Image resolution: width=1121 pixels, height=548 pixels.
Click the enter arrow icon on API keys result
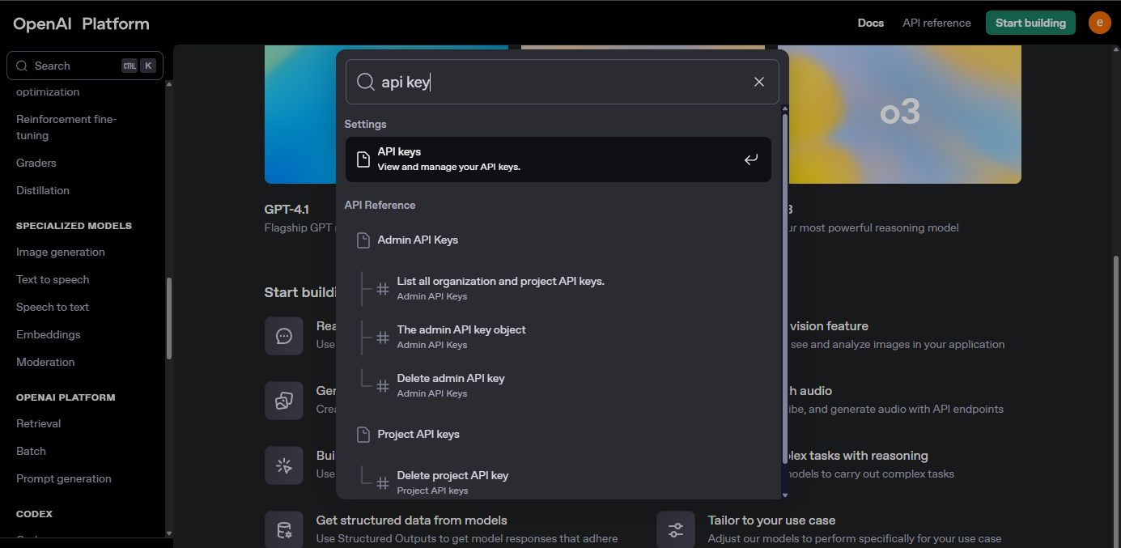pyautogui.click(x=751, y=159)
